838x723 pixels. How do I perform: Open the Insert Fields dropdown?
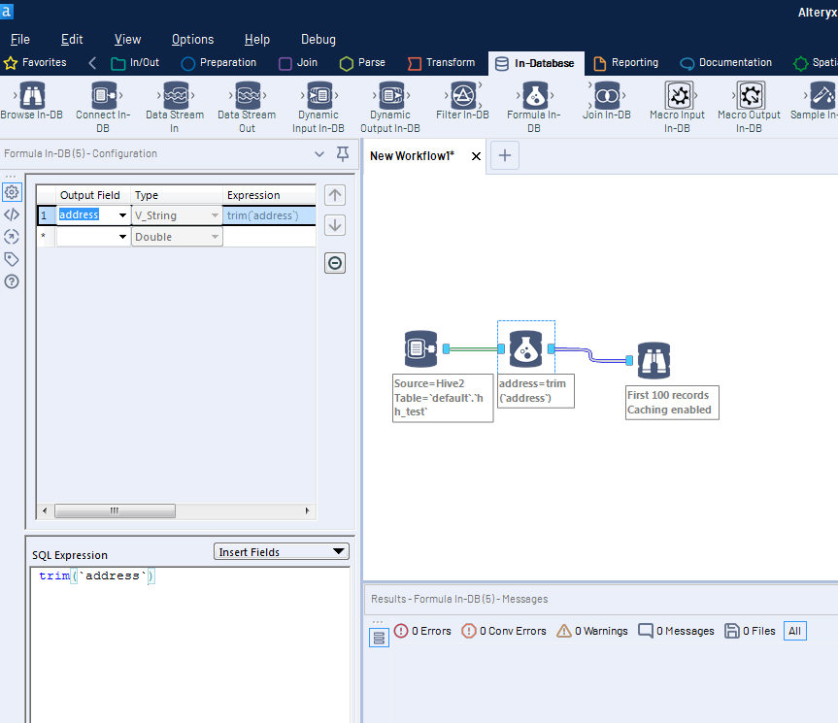281,551
